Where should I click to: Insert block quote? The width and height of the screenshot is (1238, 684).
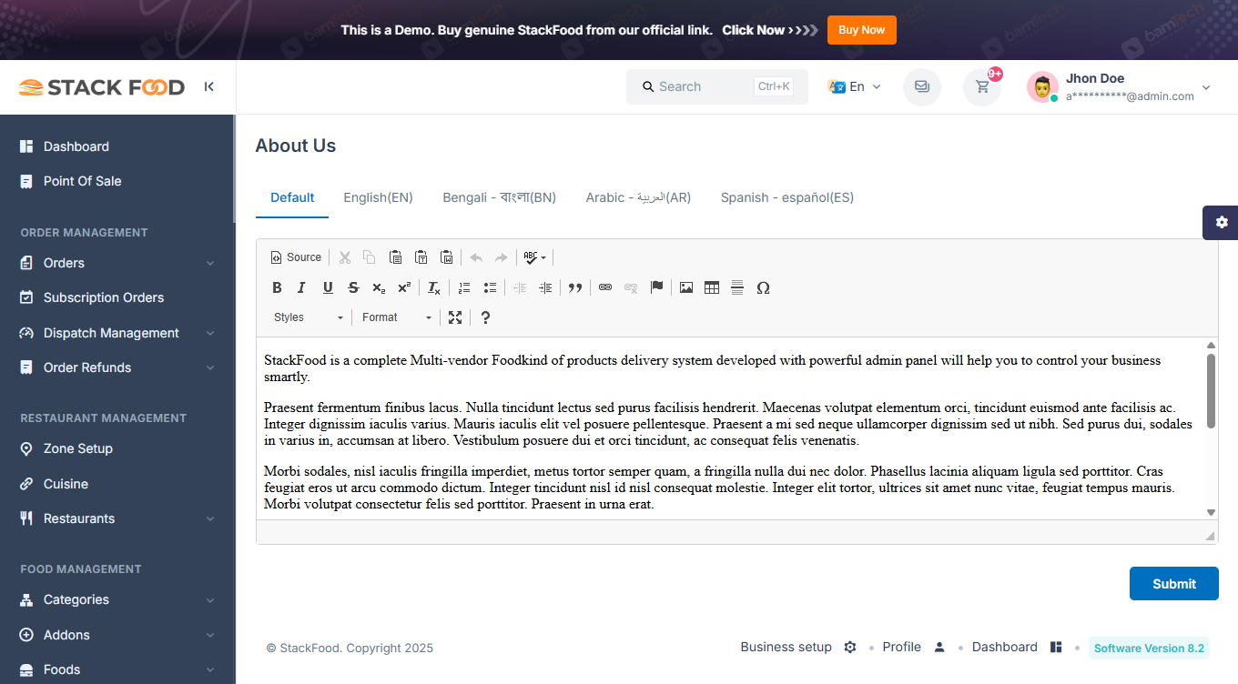575,287
